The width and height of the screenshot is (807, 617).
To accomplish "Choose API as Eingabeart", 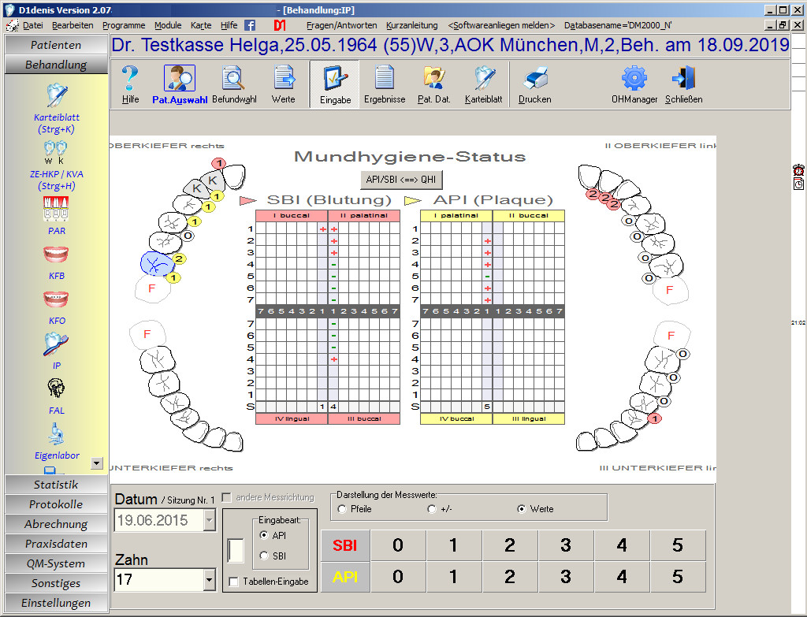I will tap(264, 535).
